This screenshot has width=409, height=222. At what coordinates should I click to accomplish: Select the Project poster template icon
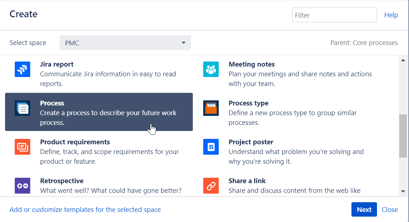pos(211,147)
